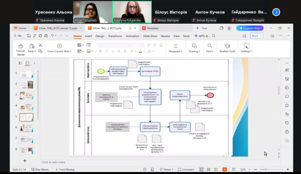
Task: Open Student Tools in the ribbon
Action: click(227, 48)
